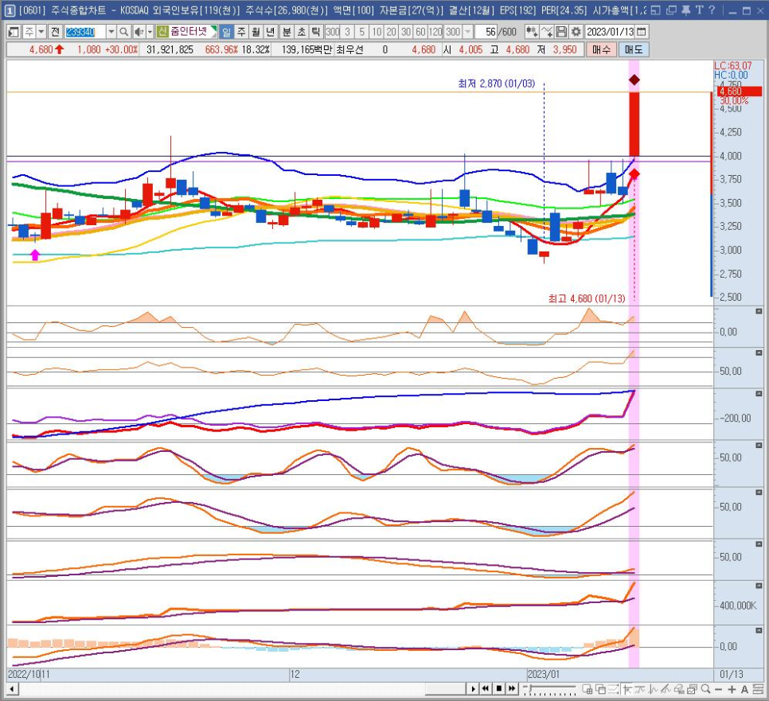Toggle the 전 button beside the stock code
Screen dimensions: 769x701
pos(55,32)
